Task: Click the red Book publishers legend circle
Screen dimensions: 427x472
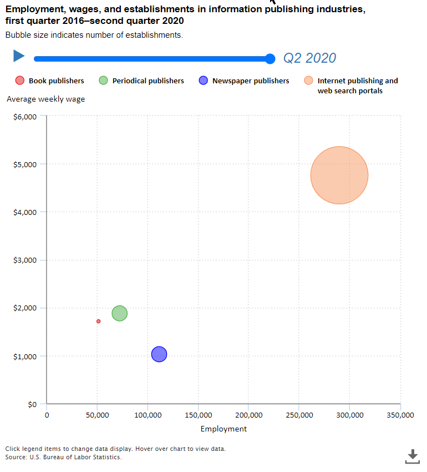Action: click(20, 81)
